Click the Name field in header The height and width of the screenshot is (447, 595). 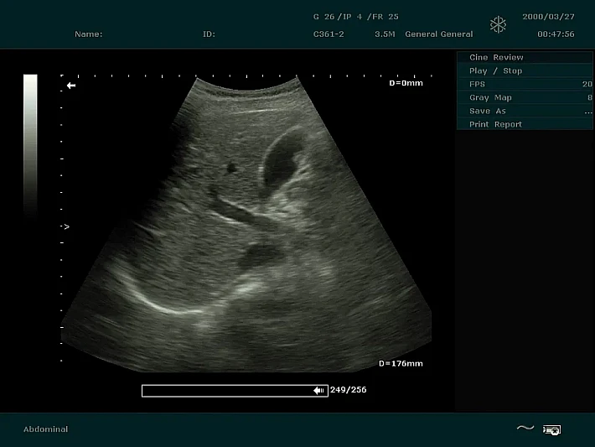pos(89,34)
